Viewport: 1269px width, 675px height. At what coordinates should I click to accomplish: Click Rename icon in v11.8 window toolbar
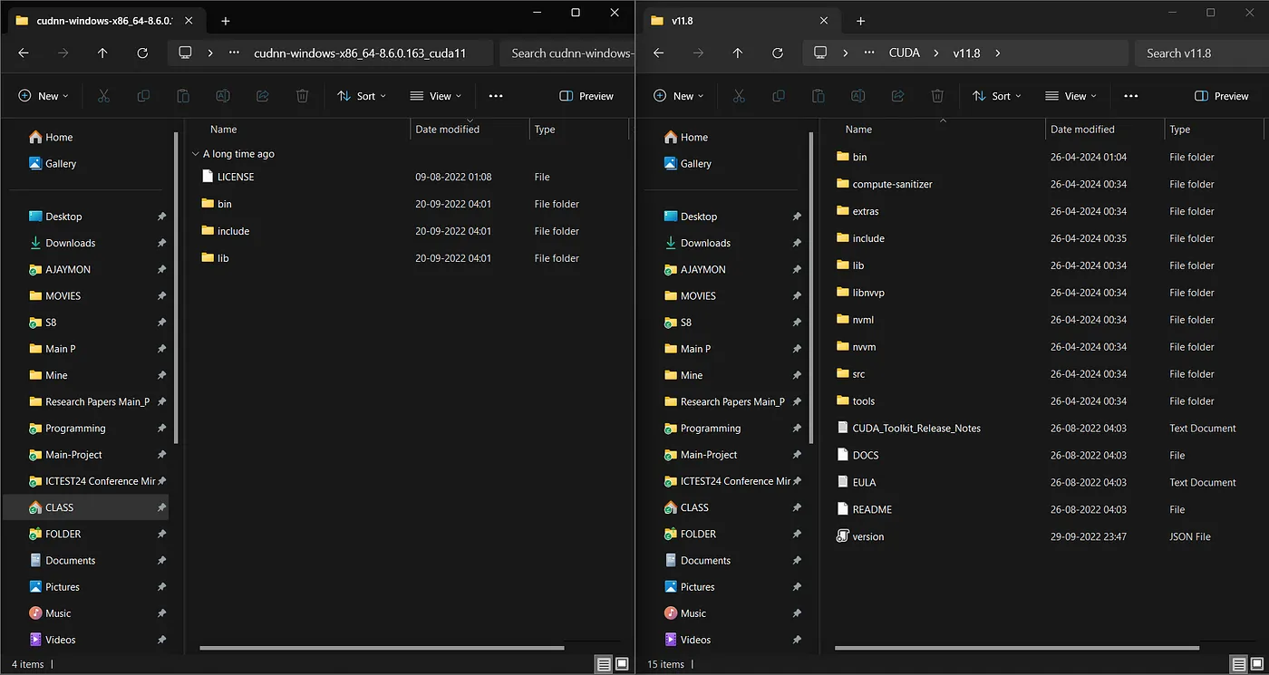[x=858, y=96]
